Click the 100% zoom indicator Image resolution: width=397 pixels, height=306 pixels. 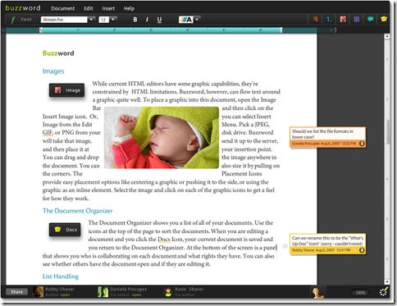(360, 293)
